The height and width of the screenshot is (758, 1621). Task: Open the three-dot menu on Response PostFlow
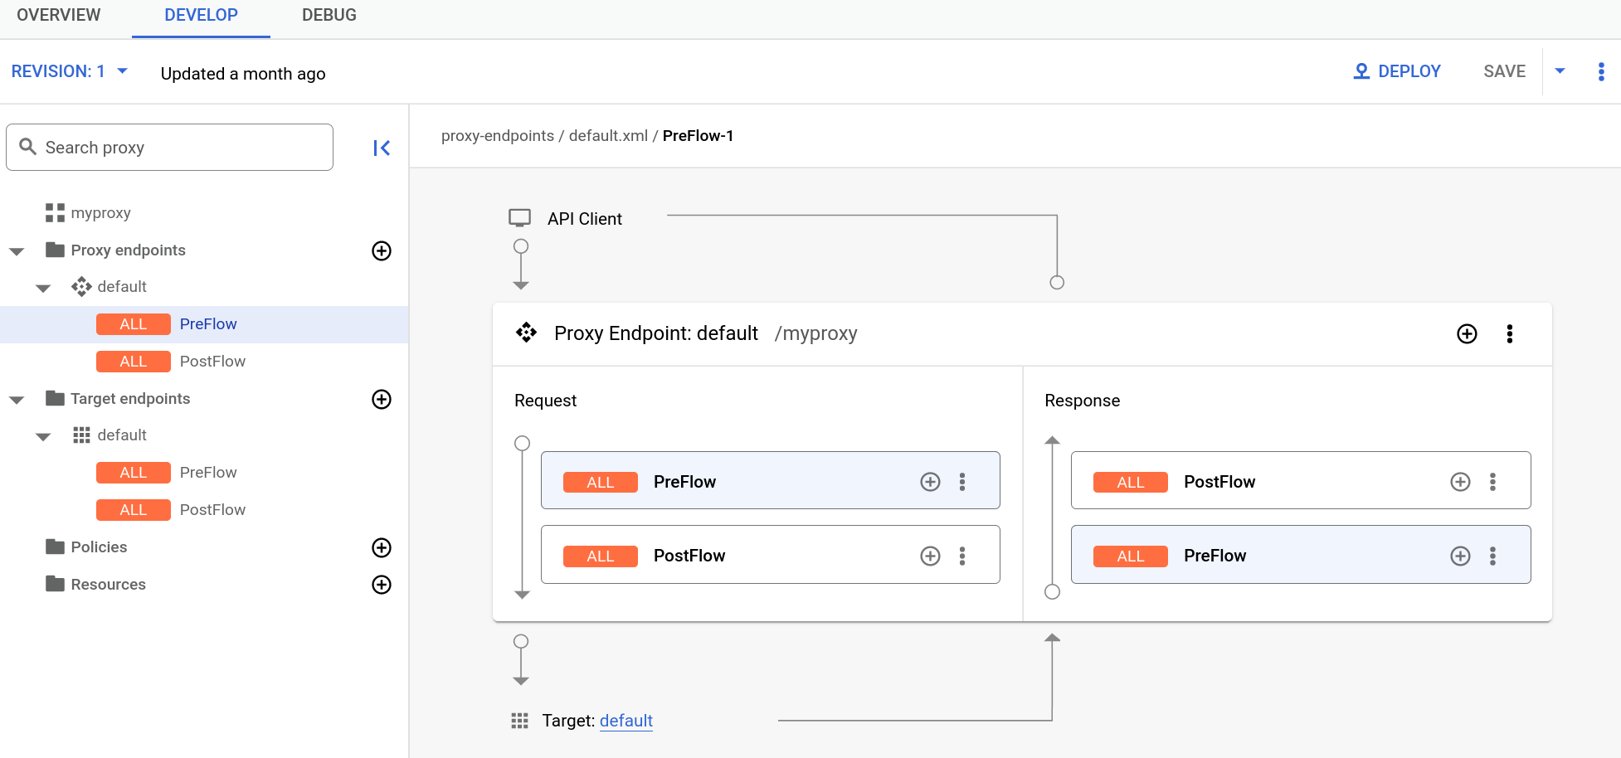click(x=1492, y=481)
